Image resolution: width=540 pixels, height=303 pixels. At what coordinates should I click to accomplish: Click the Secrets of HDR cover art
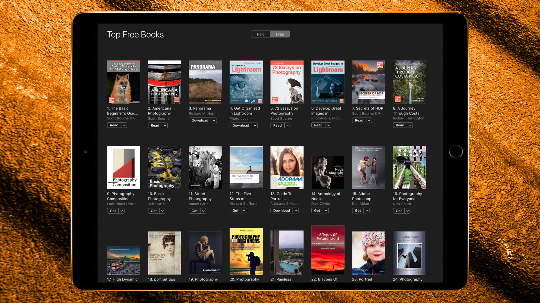click(x=368, y=82)
